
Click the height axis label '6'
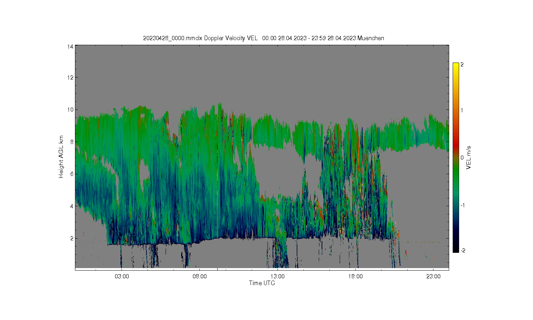[x=72, y=174]
